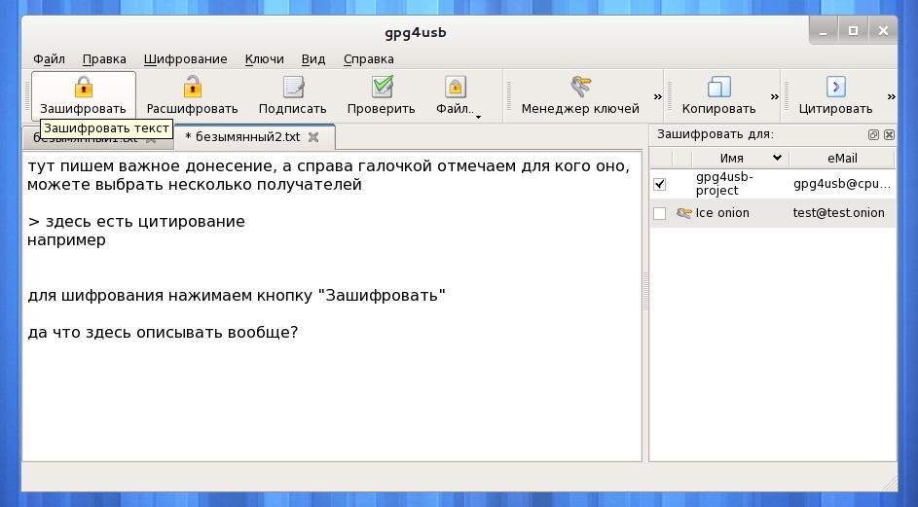Viewport: 918px width, 507px height.
Task: Click the Зашифровать lock icon
Action: 84,88
